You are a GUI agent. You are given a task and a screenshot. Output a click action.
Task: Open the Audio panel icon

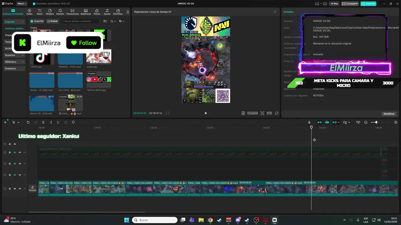(x=29, y=12)
